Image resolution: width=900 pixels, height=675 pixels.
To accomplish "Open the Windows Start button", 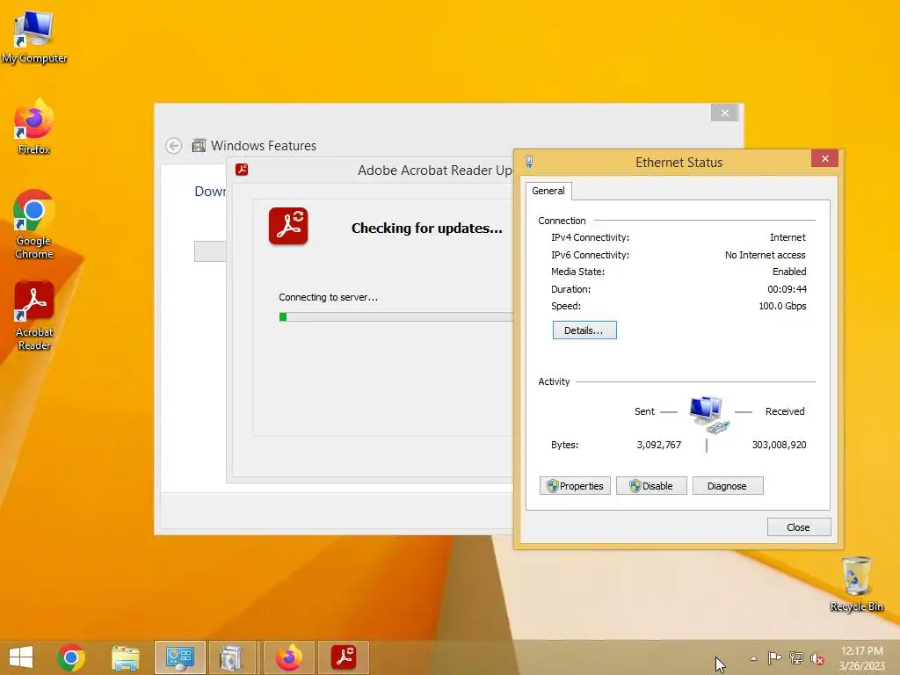I will tap(21, 657).
